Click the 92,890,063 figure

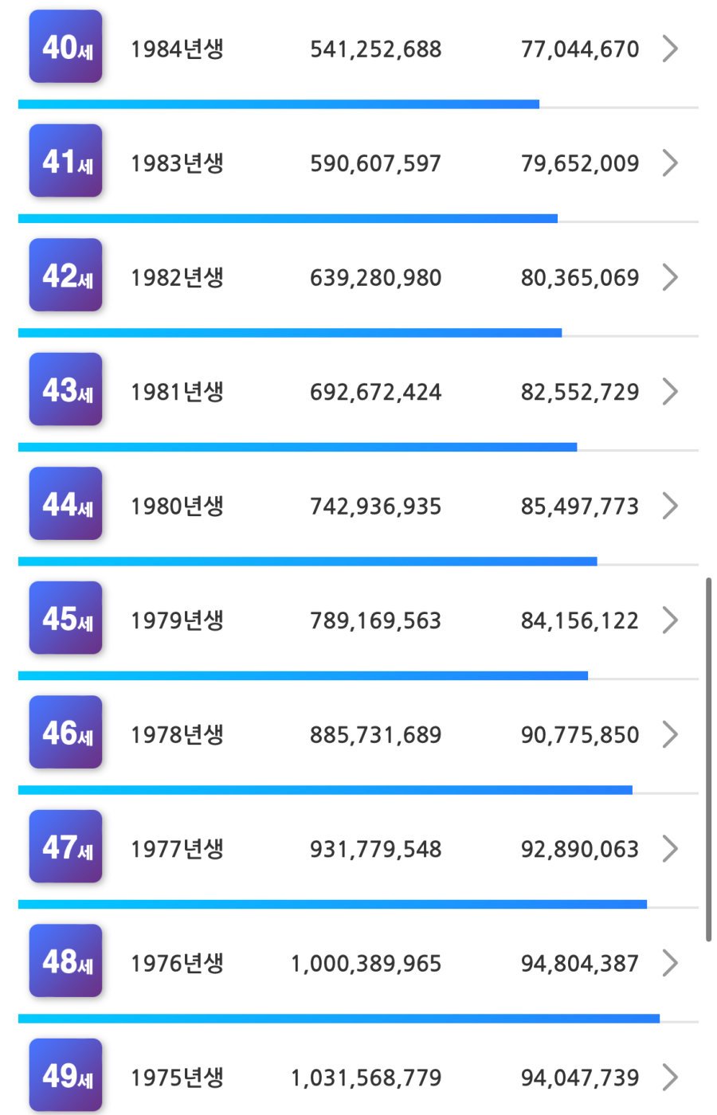pos(579,849)
